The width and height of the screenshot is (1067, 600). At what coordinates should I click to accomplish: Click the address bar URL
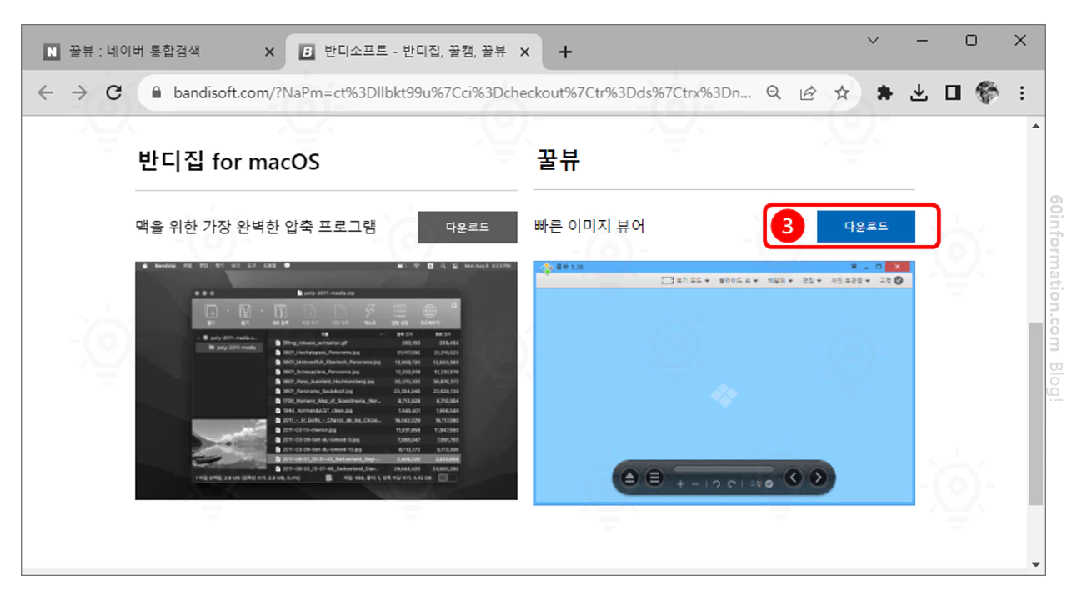pyautogui.click(x=462, y=92)
